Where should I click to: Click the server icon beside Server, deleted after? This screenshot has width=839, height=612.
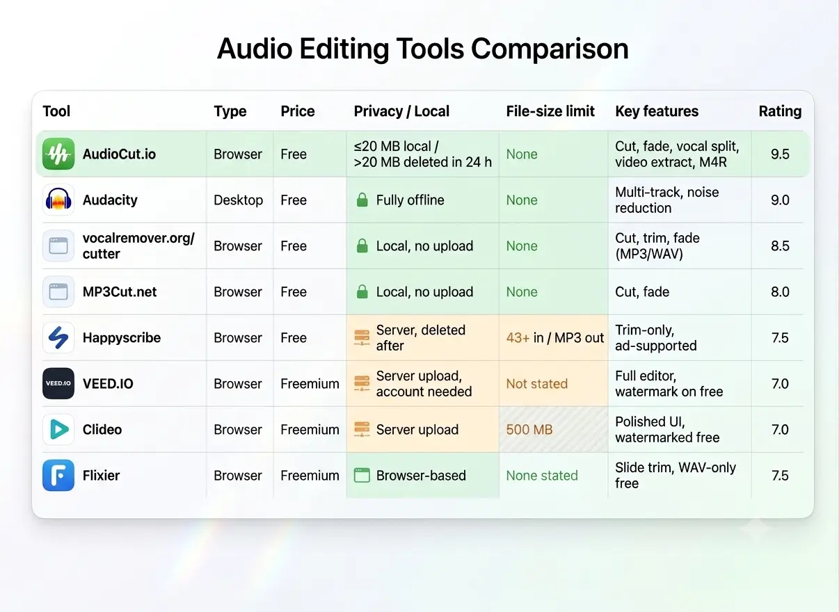click(x=362, y=338)
